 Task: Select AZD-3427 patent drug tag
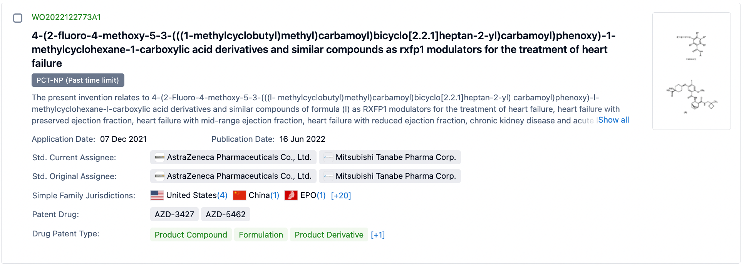[174, 214]
